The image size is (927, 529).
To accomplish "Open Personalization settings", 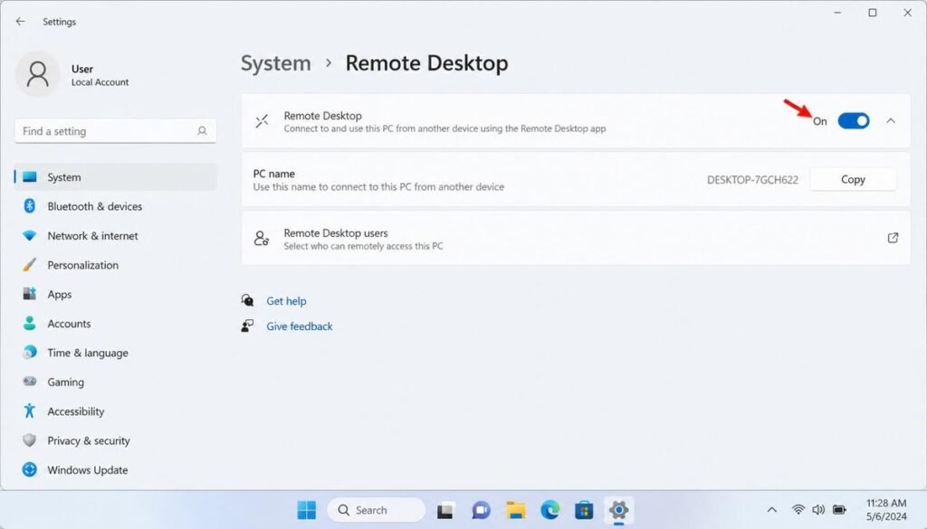I will (x=116, y=264).
